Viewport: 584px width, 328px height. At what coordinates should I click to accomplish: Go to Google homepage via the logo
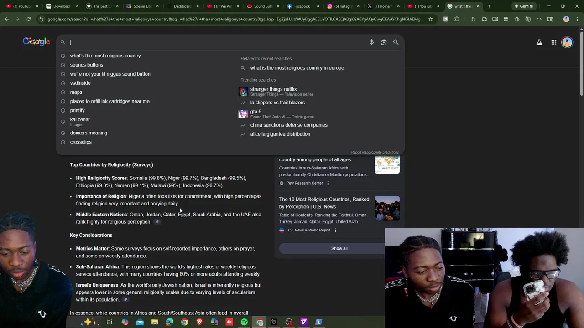36,42
